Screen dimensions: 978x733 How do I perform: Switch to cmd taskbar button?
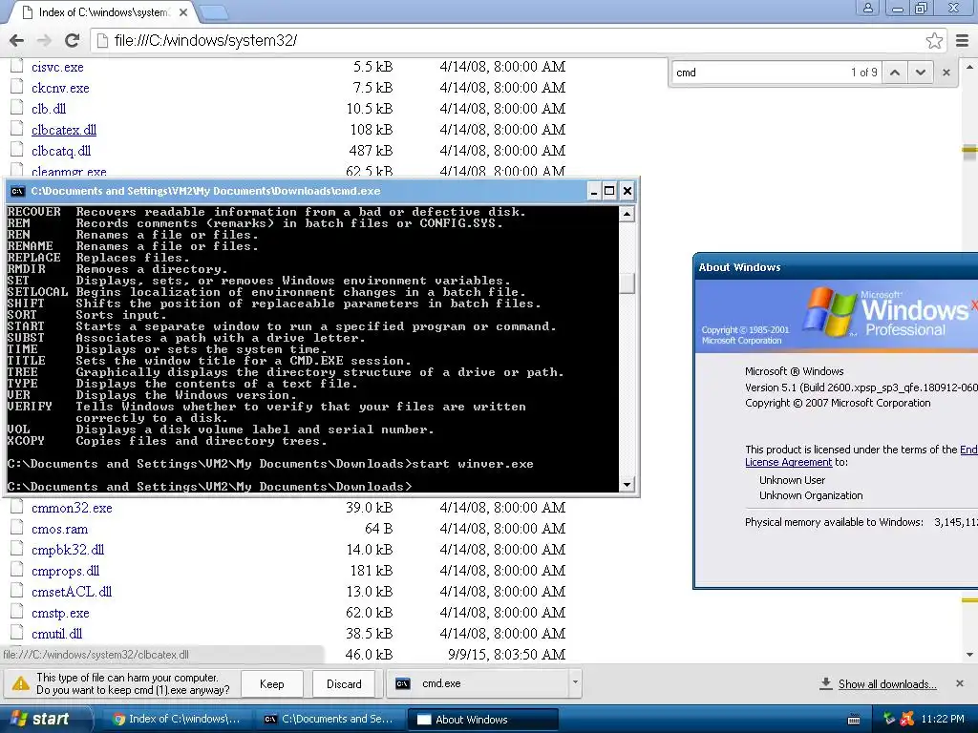[x=330, y=720]
